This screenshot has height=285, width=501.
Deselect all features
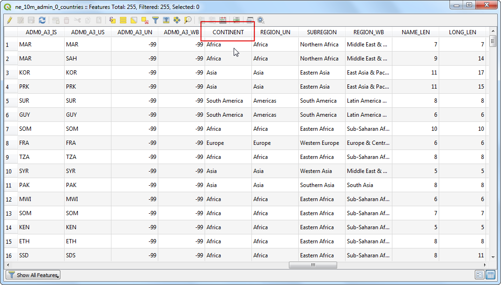click(145, 20)
